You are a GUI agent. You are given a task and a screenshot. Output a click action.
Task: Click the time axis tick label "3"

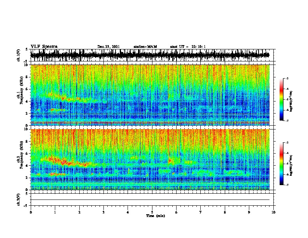[x=103, y=212]
